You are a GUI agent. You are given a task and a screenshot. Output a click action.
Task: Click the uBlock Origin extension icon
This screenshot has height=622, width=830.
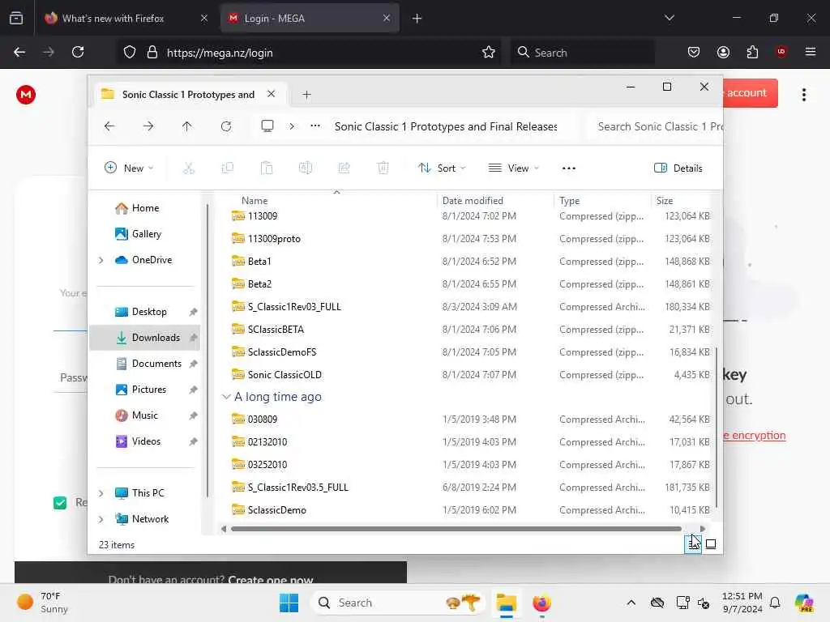click(781, 52)
